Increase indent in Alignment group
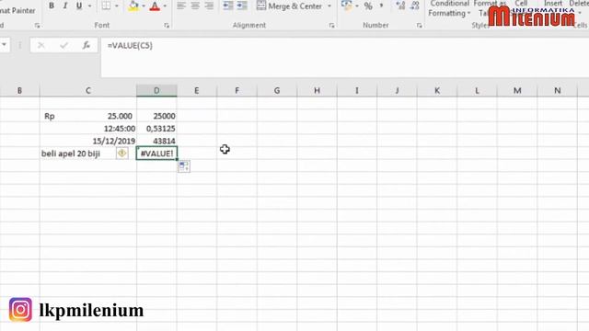Image resolution: width=589 pixels, height=331 pixels. (242, 6)
